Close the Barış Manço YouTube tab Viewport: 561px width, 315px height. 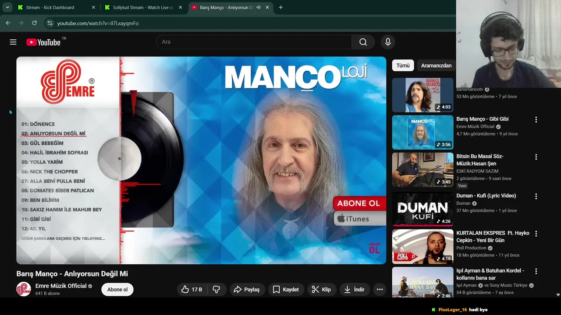pos(267,7)
